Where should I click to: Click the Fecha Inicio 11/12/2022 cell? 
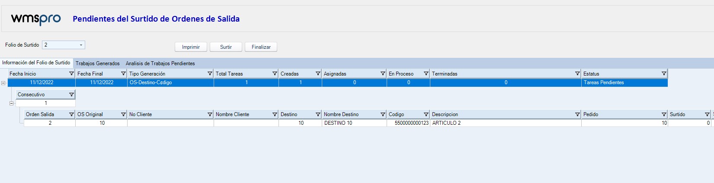coord(42,82)
